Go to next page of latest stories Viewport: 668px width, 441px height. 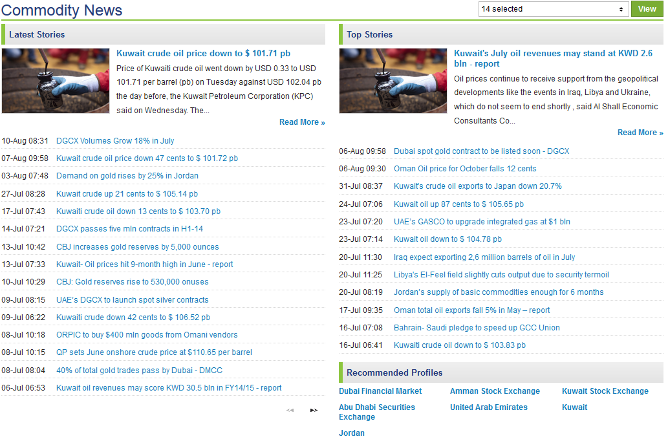click(314, 411)
